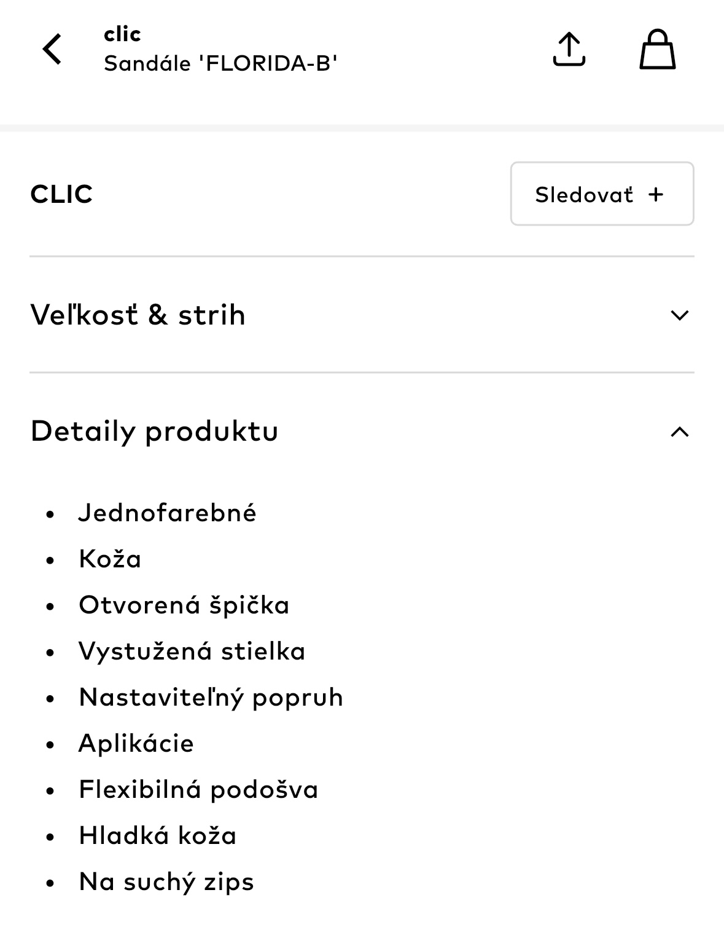Viewport: 724px width, 938px height.
Task: Select the Flexibilná podošva entry
Action: (x=198, y=789)
